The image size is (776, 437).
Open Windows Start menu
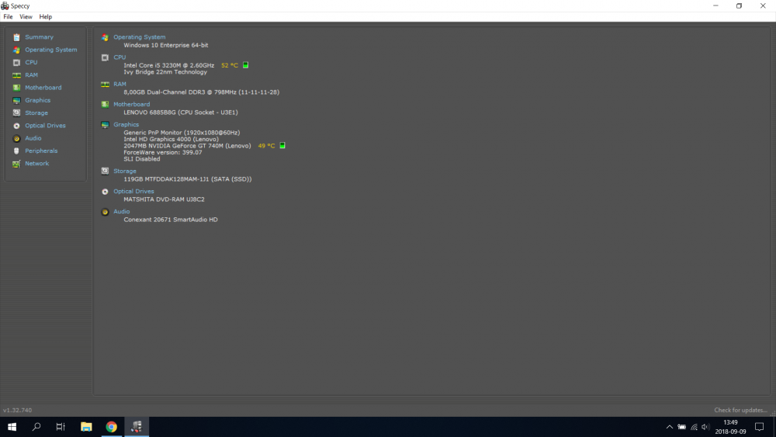12,427
